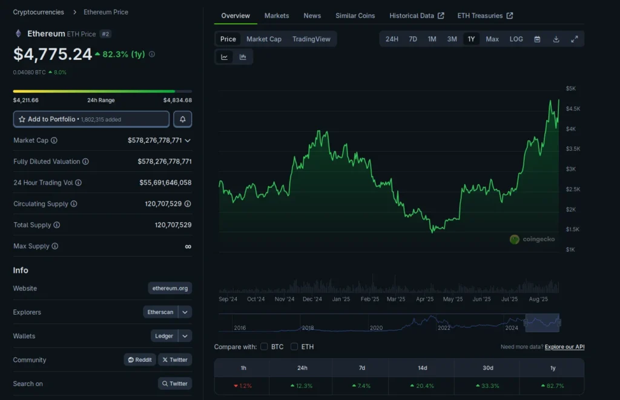Open the ethereum.org website link
This screenshot has width=620, height=400.
pyautogui.click(x=170, y=288)
